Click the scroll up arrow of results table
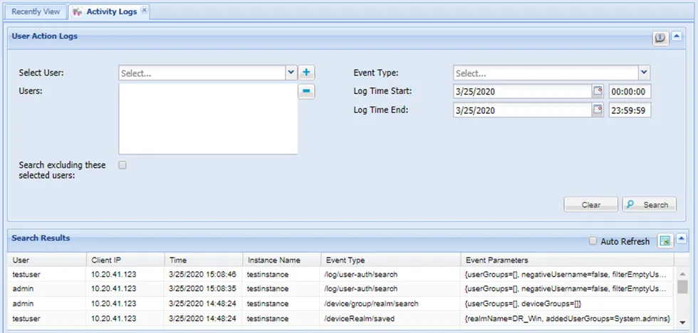The image size is (698, 333). click(x=682, y=273)
